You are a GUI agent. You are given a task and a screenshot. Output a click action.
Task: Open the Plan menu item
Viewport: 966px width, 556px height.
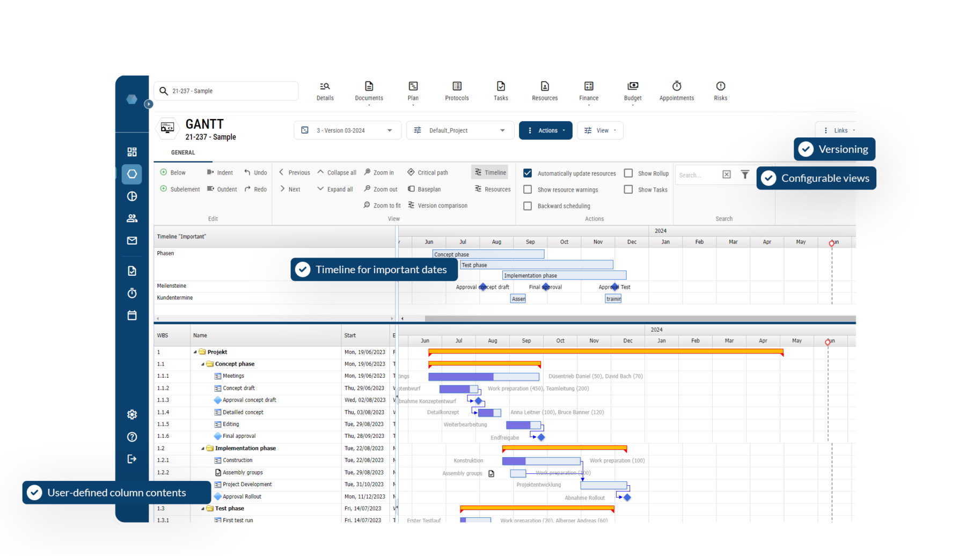[413, 91]
